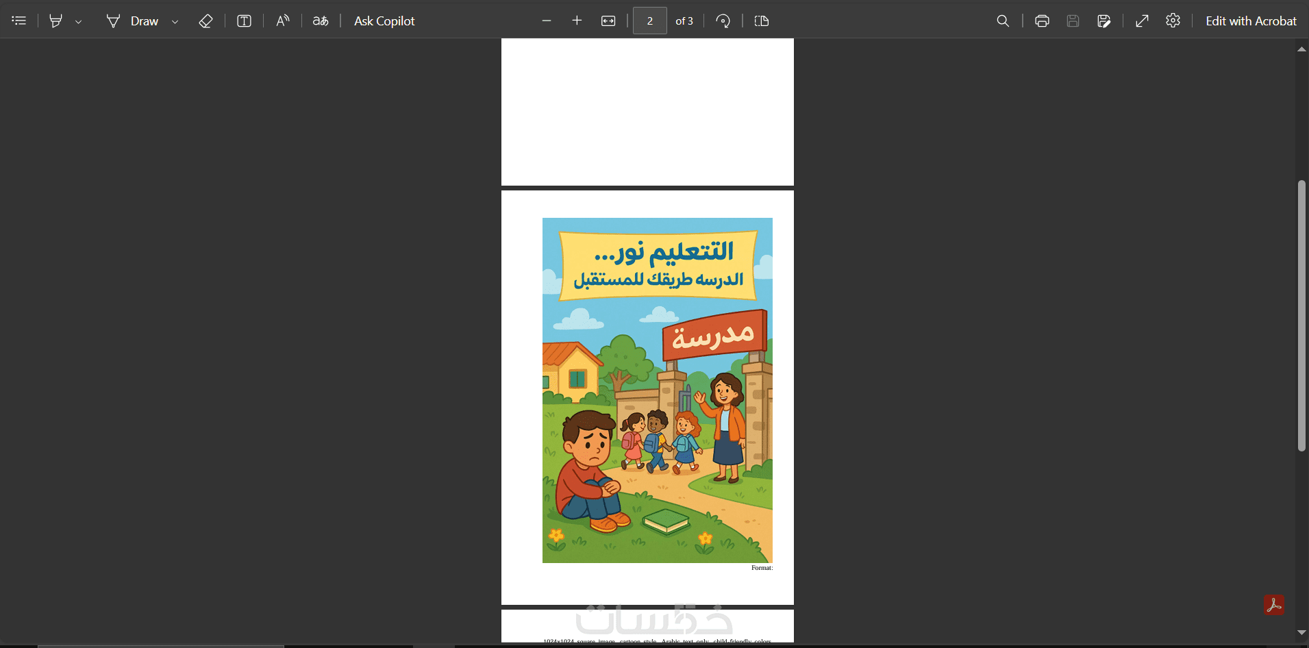Click the 'of 3' page count text
The height and width of the screenshot is (648, 1309).
[x=684, y=21]
